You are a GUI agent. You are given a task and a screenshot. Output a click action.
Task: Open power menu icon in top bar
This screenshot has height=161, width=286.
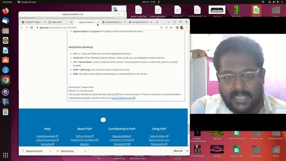pos(282,2)
